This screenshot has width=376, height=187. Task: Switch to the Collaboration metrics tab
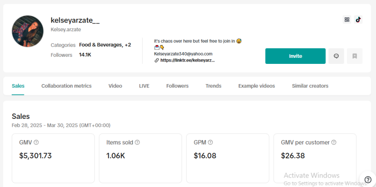coord(66,86)
